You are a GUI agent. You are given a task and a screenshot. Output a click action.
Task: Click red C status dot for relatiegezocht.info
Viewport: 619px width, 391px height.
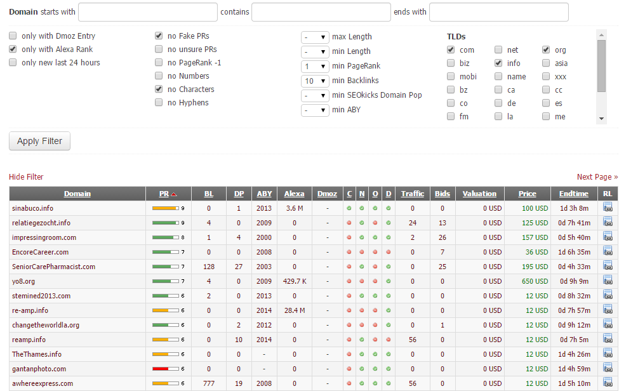pos(349,223)
